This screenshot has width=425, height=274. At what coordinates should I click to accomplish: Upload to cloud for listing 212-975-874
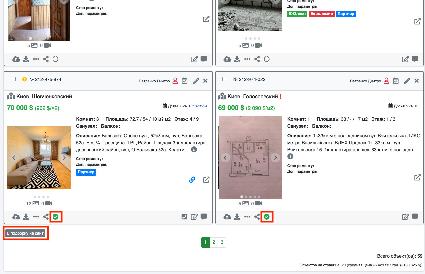click(x=16, y=217)
